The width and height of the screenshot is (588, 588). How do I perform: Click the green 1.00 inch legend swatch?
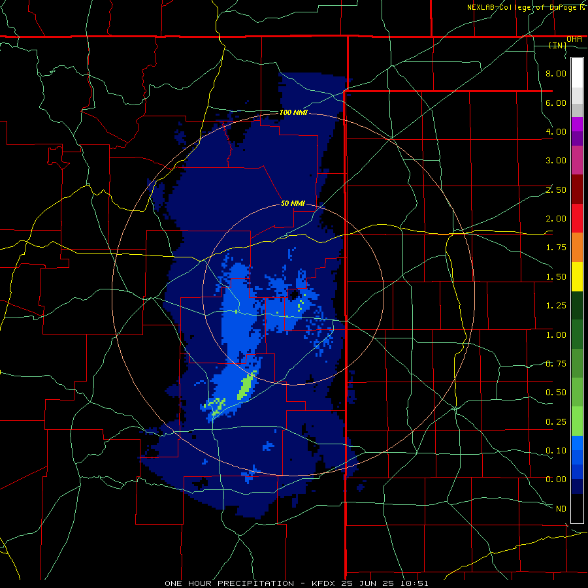[x=577, y=335]
